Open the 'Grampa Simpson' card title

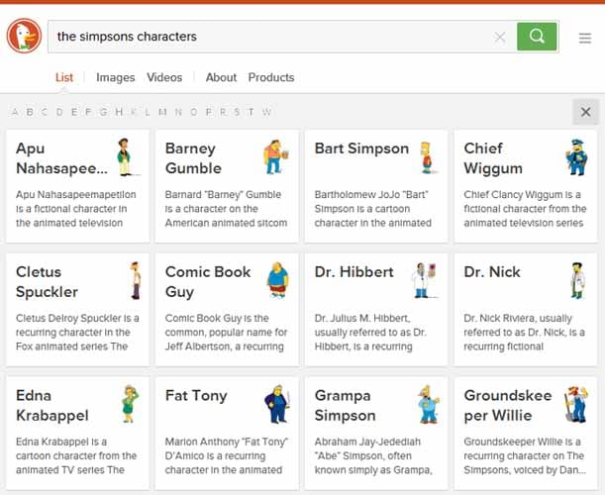point(345,405)
